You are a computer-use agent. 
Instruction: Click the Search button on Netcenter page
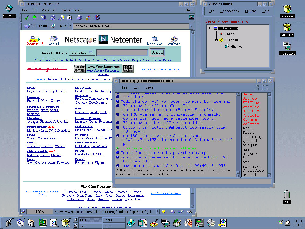click(157, 52)
